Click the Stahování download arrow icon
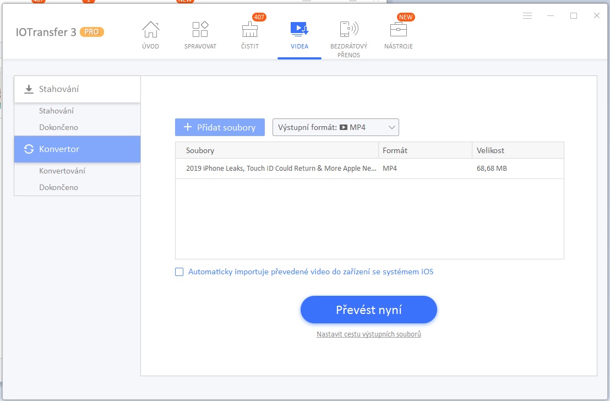The width and height of the screenshot is (610, 401). [x=29, y=90]
